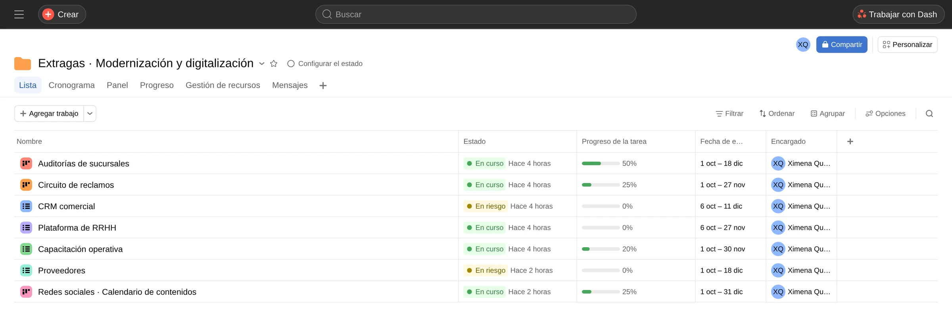Click the Buscar search field
This screenshot has width=952, height=309.
point(476,14)
